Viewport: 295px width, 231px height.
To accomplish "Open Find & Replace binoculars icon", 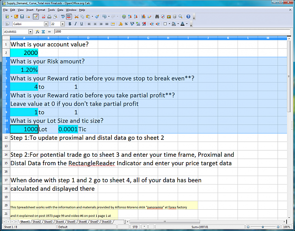I will pos(157,17).
